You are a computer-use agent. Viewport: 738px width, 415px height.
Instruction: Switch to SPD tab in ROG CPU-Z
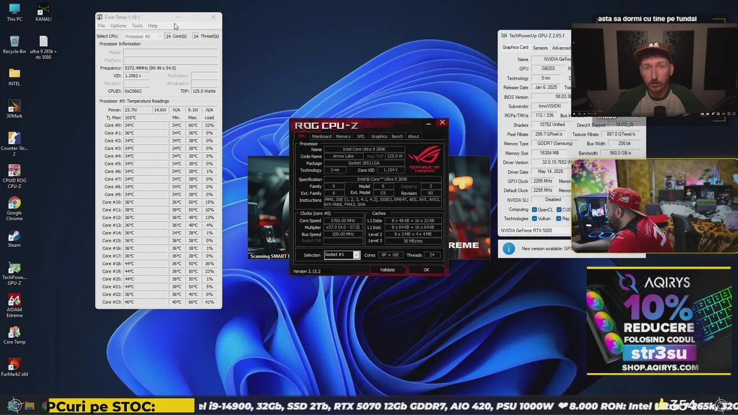(361, 137)
